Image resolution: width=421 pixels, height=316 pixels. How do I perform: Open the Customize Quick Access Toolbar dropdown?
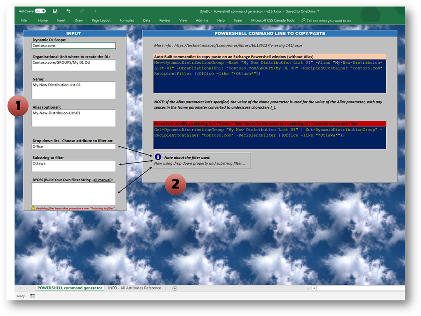[x=95, y=11]
